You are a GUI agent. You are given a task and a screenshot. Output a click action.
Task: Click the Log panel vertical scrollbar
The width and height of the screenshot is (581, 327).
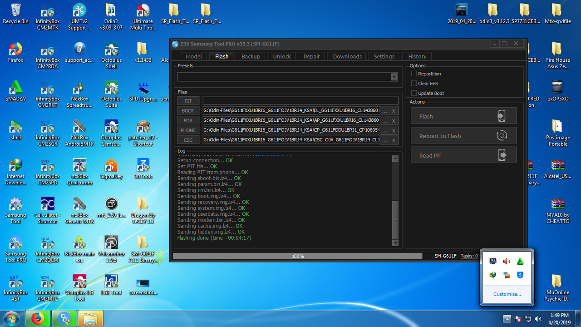click(x=395, y=201)
